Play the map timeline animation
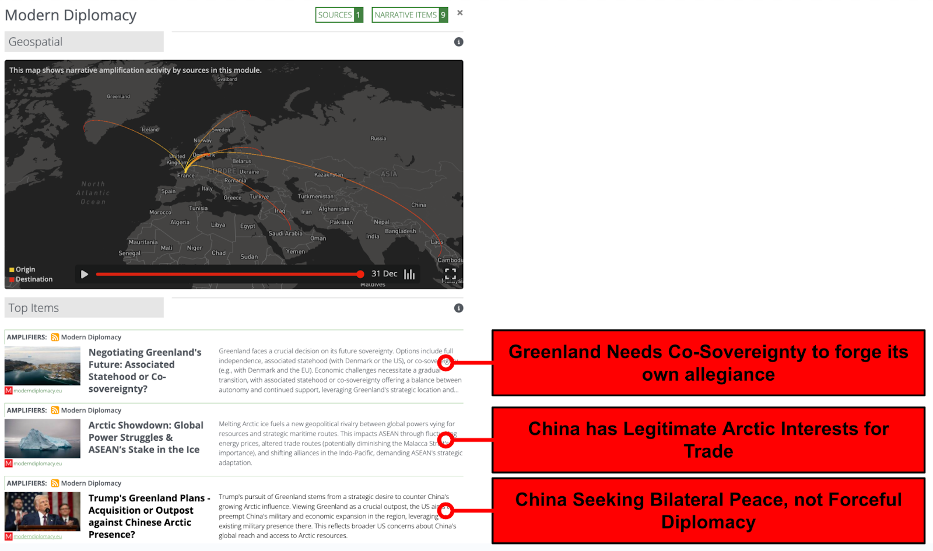 pyautogui.click(x=85, y=274)
